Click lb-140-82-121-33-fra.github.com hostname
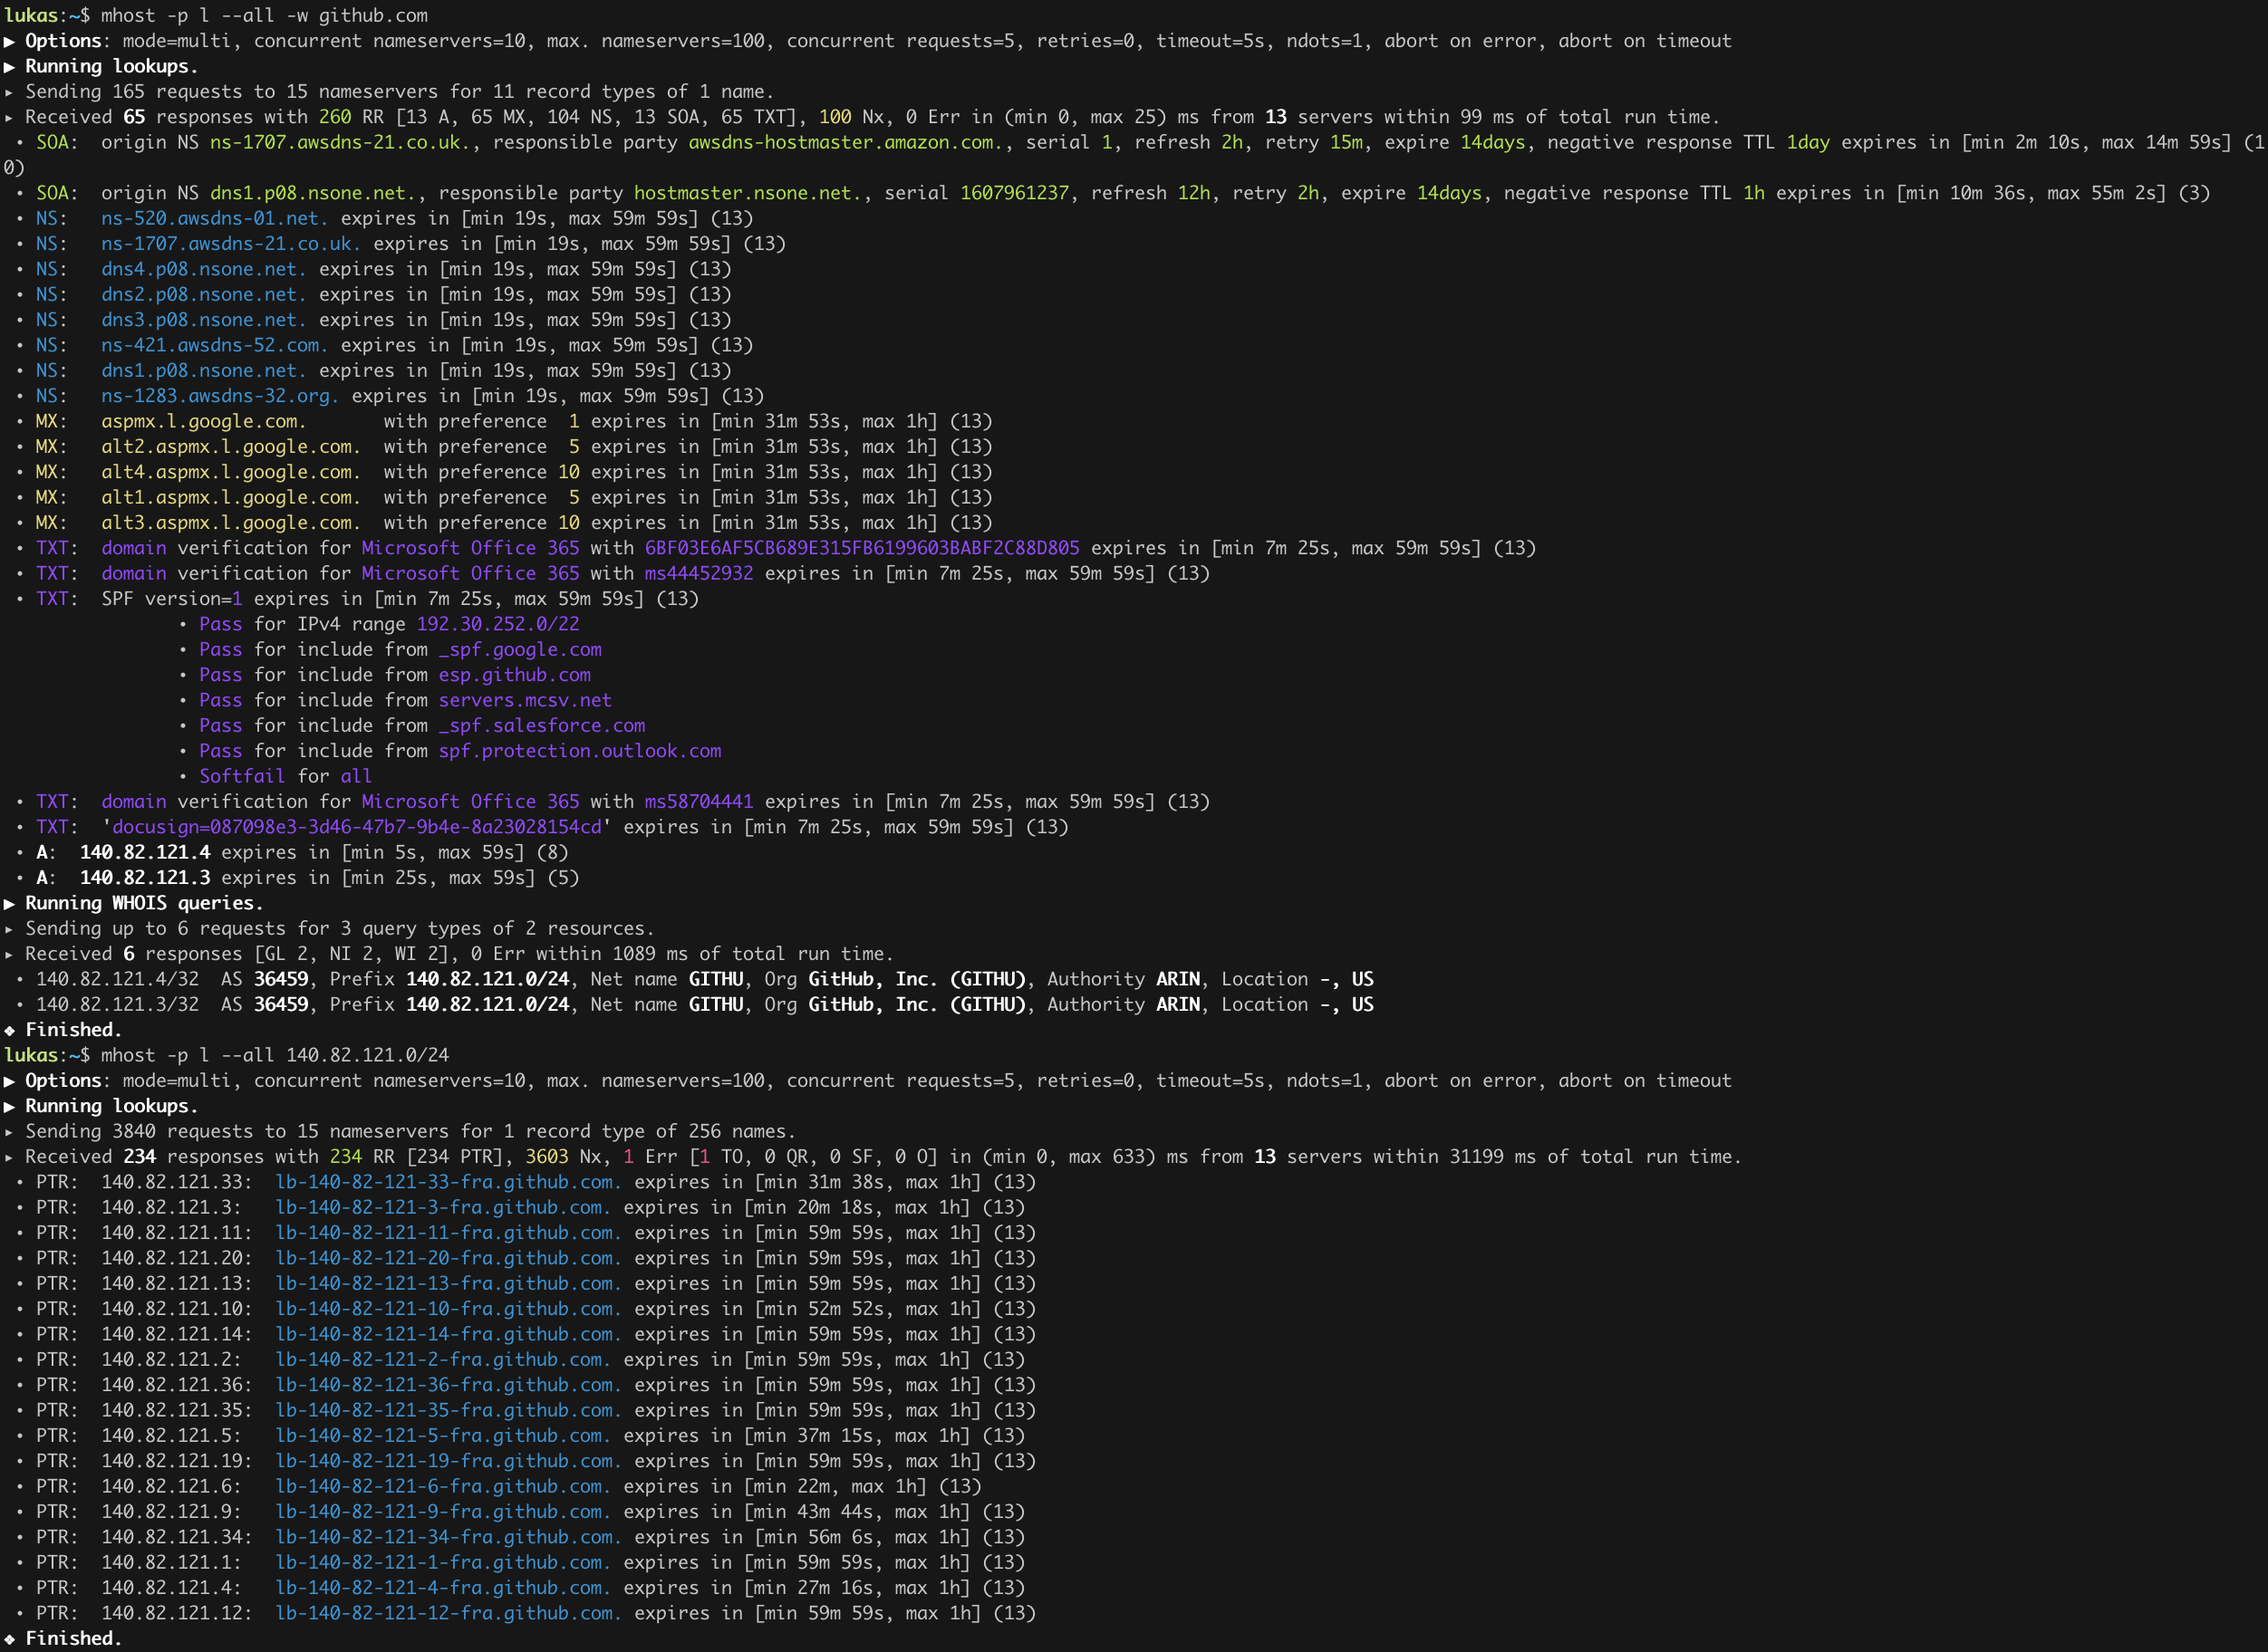 [x=448, y=1182]
